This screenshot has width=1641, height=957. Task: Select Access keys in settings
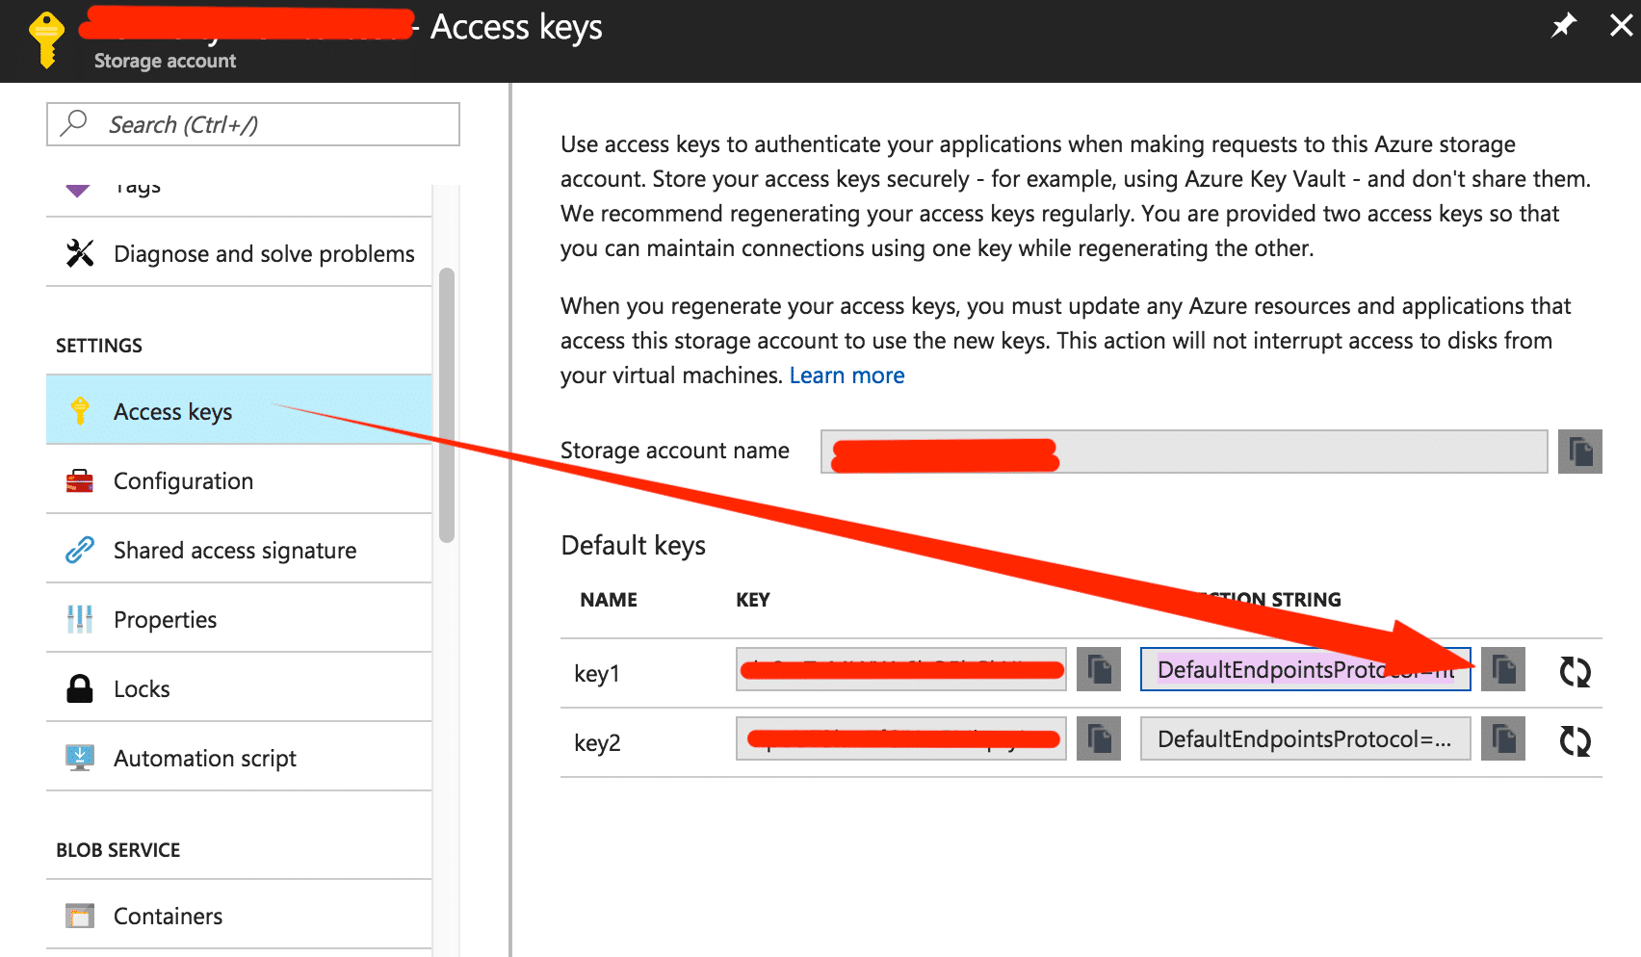[x=239, y=411]
